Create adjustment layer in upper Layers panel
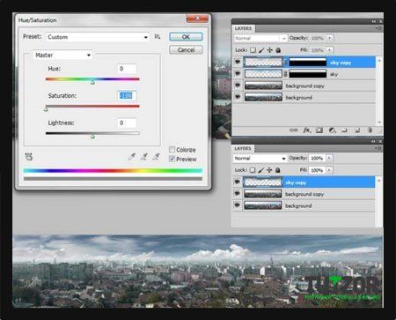The image size is (396, 320). click(332, 130)
